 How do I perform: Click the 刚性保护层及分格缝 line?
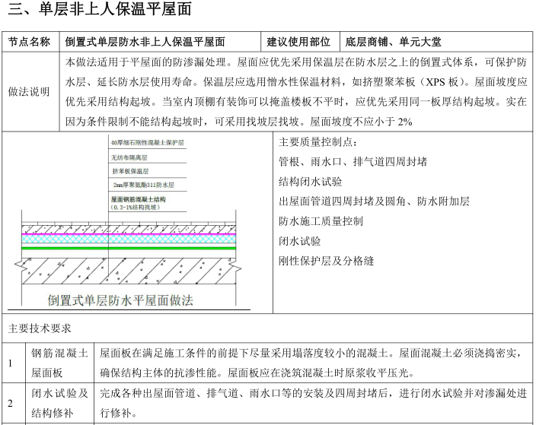click(326, 261)
